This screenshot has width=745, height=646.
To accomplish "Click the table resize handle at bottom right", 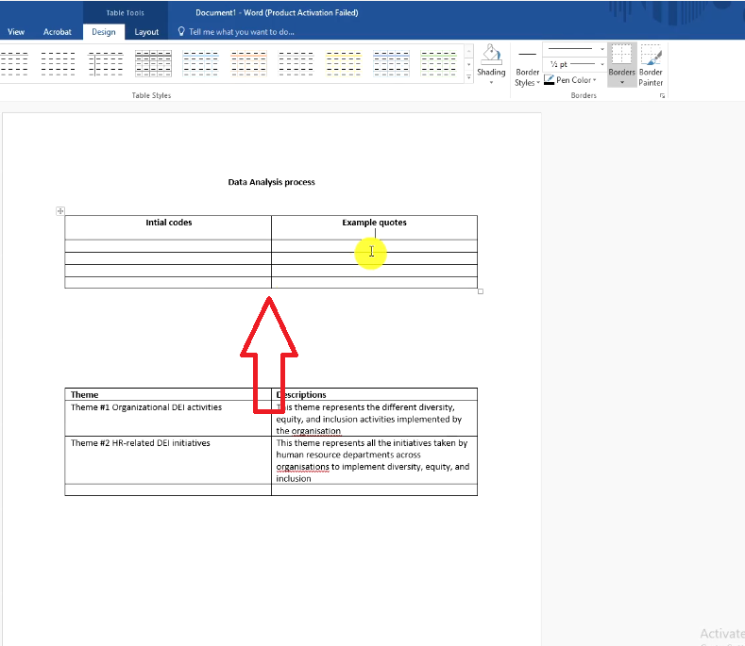I will pyautogui.click(x=481, y=291).
